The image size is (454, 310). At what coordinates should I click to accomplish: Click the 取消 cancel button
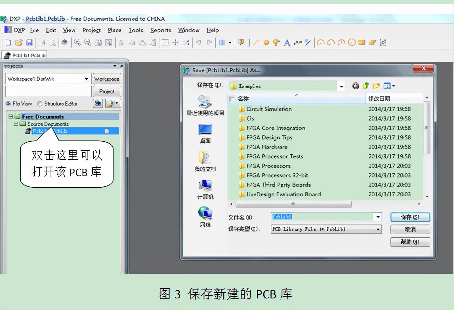[410, 229]
